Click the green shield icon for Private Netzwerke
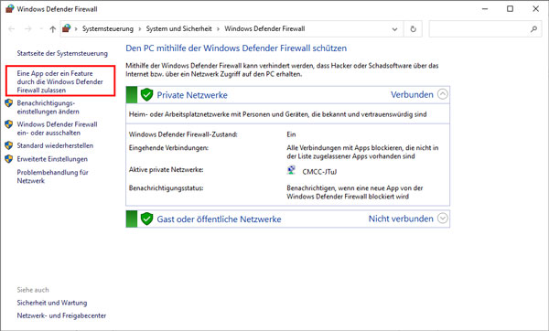549x331 pixels. 146,94
